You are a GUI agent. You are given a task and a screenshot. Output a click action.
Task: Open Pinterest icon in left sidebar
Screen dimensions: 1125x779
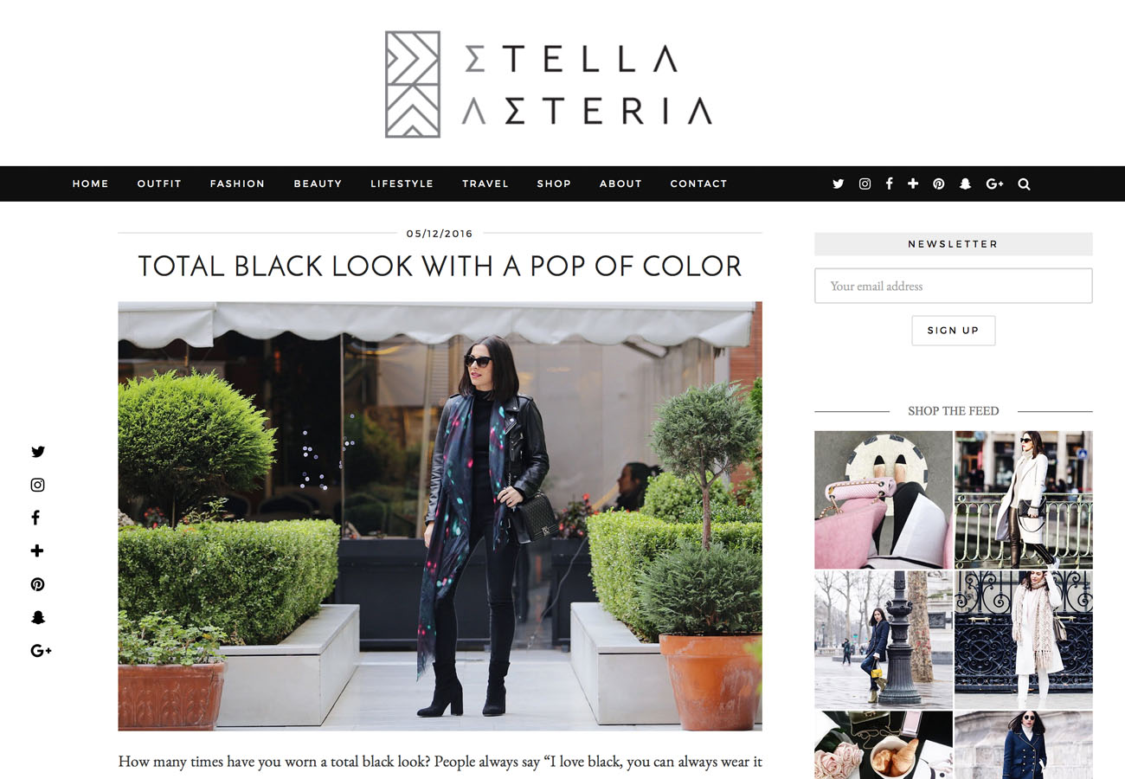click(x=37, y=584)
